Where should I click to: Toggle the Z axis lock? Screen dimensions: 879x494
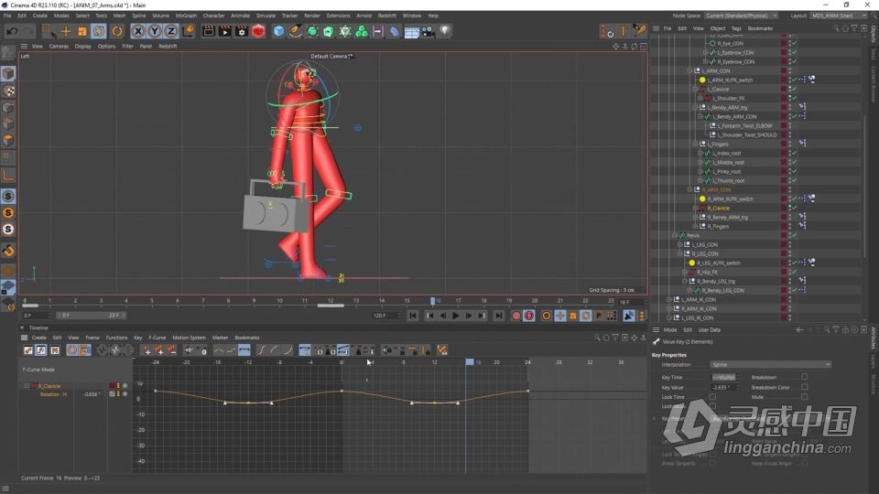(x=170, y=31)
